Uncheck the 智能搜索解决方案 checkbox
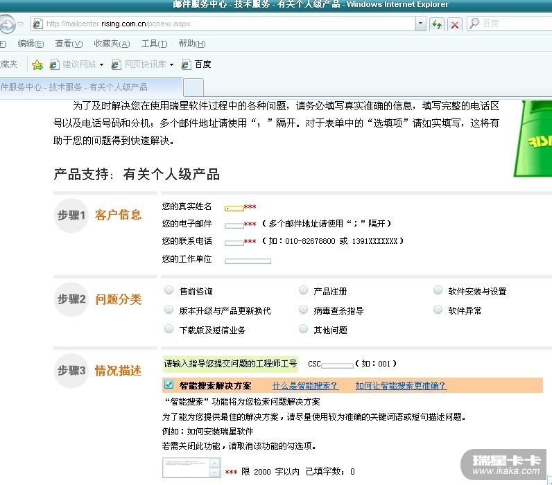 point(169,385)
